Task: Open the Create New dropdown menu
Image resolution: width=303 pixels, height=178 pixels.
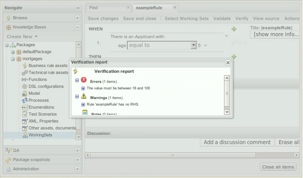Action: click(x=22, y=36)
